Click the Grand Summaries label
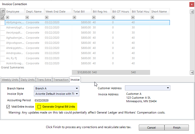The height and width of the screenshot is (134, 195). pos(12,67)
